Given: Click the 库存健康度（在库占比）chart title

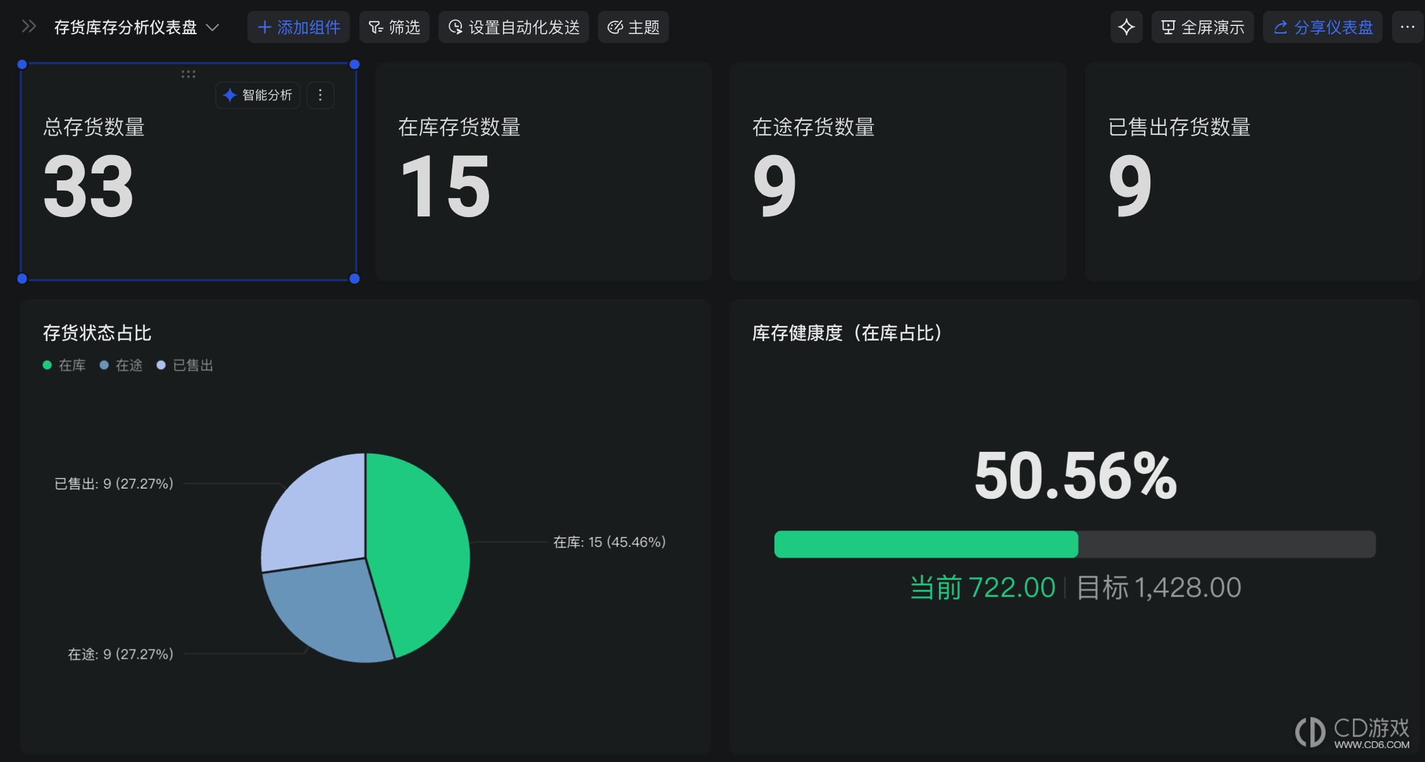Looking at the screenshot, I should click(x=847, y=333).
